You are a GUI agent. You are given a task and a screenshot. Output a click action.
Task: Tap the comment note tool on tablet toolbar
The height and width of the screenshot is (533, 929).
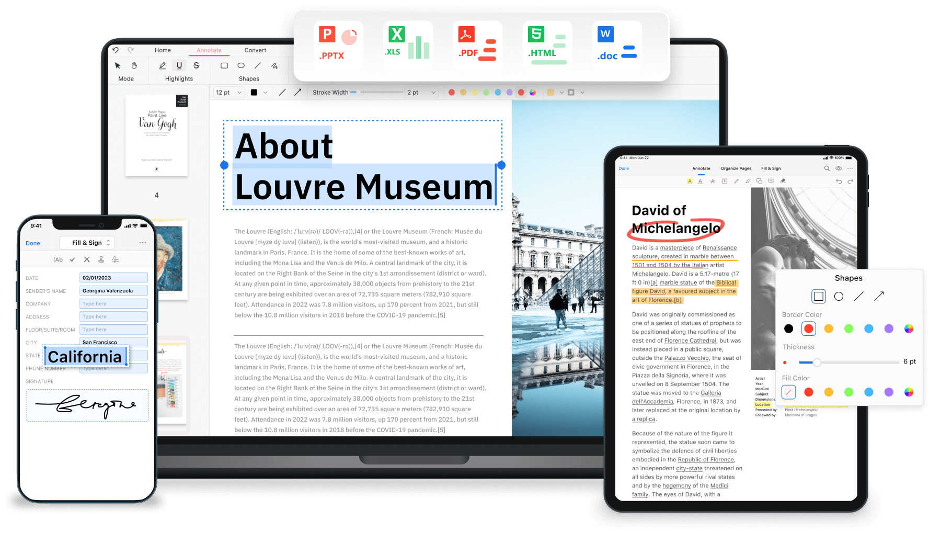[771, 182]
